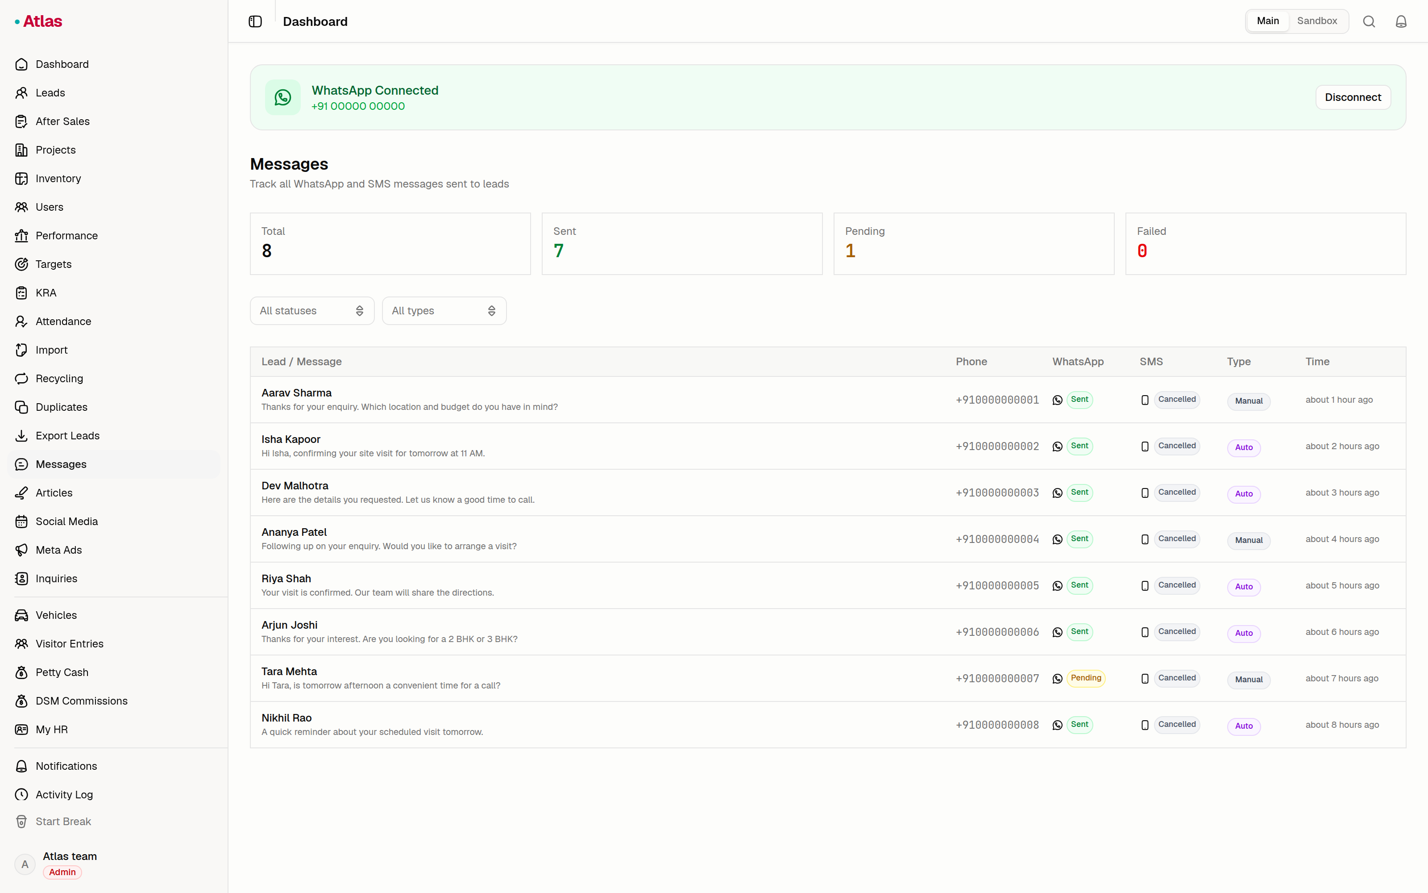Open Dashboard in the sidebar
1428x893 pixels.
point(114,64)
